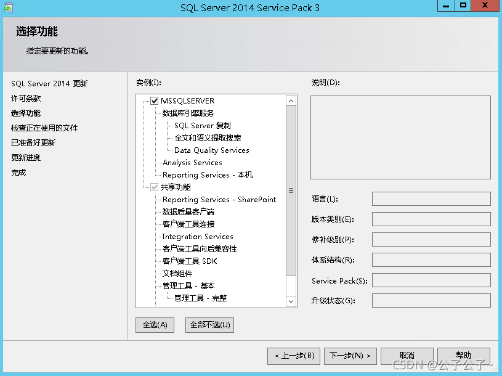Select Reporting Services - SharePoint item
Screen dimensions: 502x376
(x=219, y=200)
